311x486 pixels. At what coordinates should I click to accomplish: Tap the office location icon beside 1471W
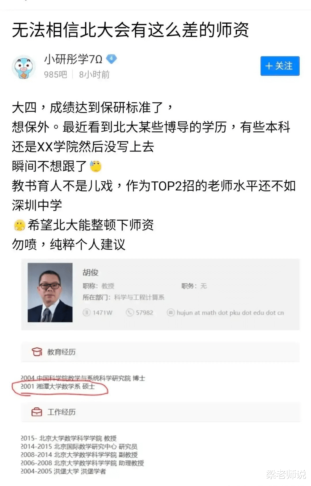[86, 312]
